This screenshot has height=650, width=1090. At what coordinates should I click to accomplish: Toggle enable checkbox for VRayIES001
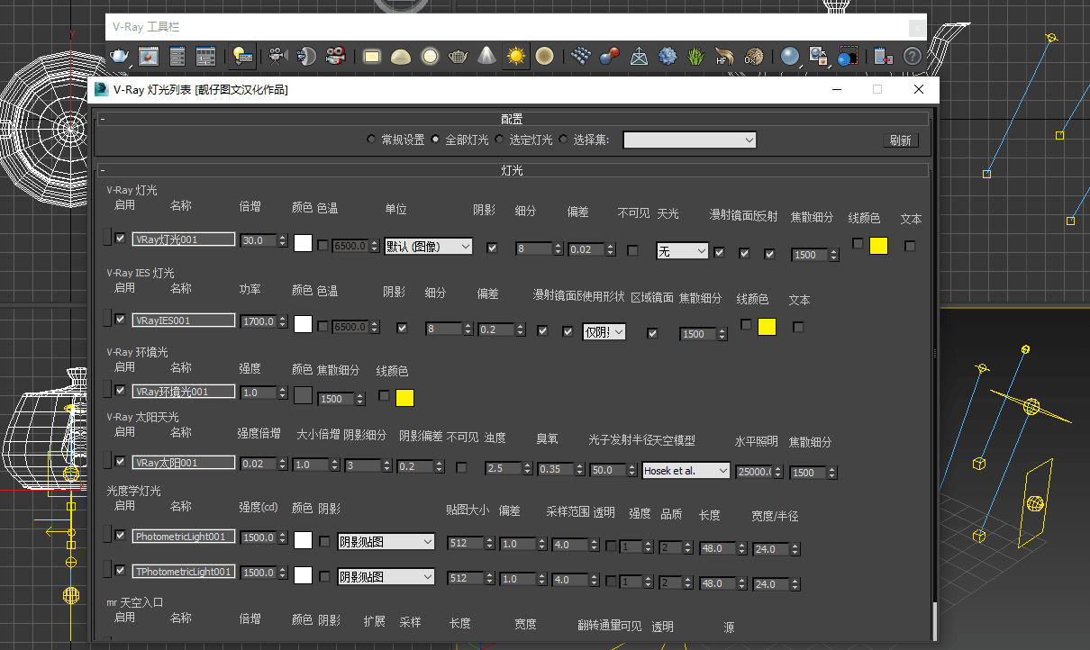coord(121,320)
